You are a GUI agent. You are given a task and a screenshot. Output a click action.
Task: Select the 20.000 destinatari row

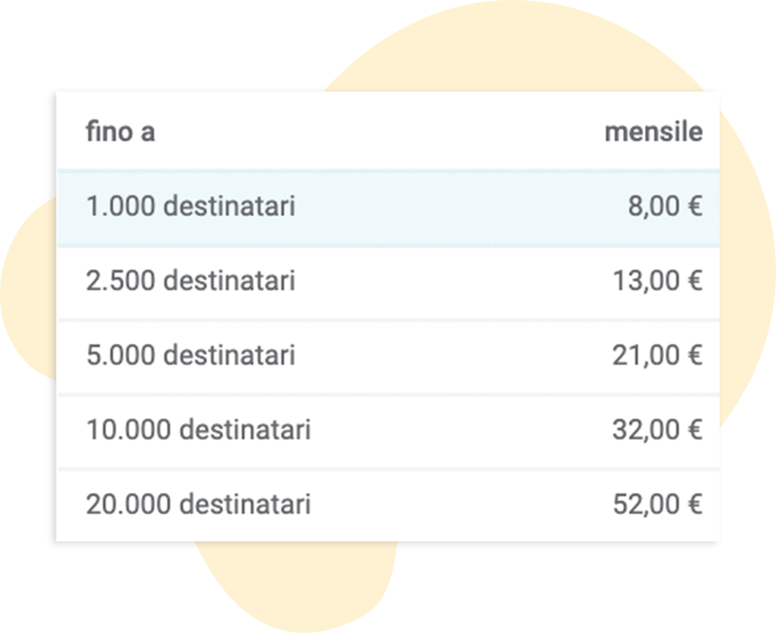388,506
